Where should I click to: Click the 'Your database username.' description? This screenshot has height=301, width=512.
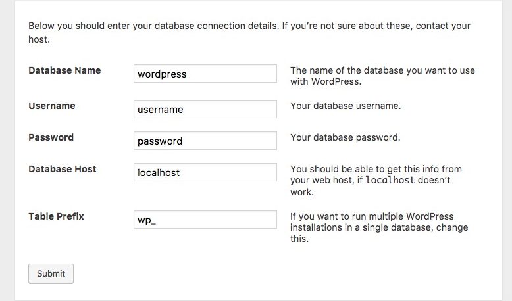tap(346, 106)
